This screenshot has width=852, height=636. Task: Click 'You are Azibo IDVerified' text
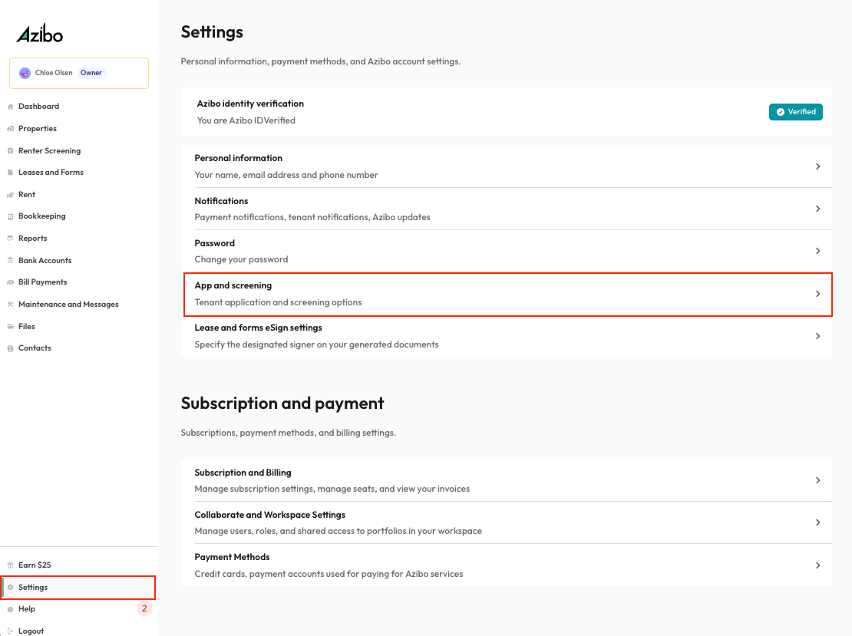pos(246,120)
